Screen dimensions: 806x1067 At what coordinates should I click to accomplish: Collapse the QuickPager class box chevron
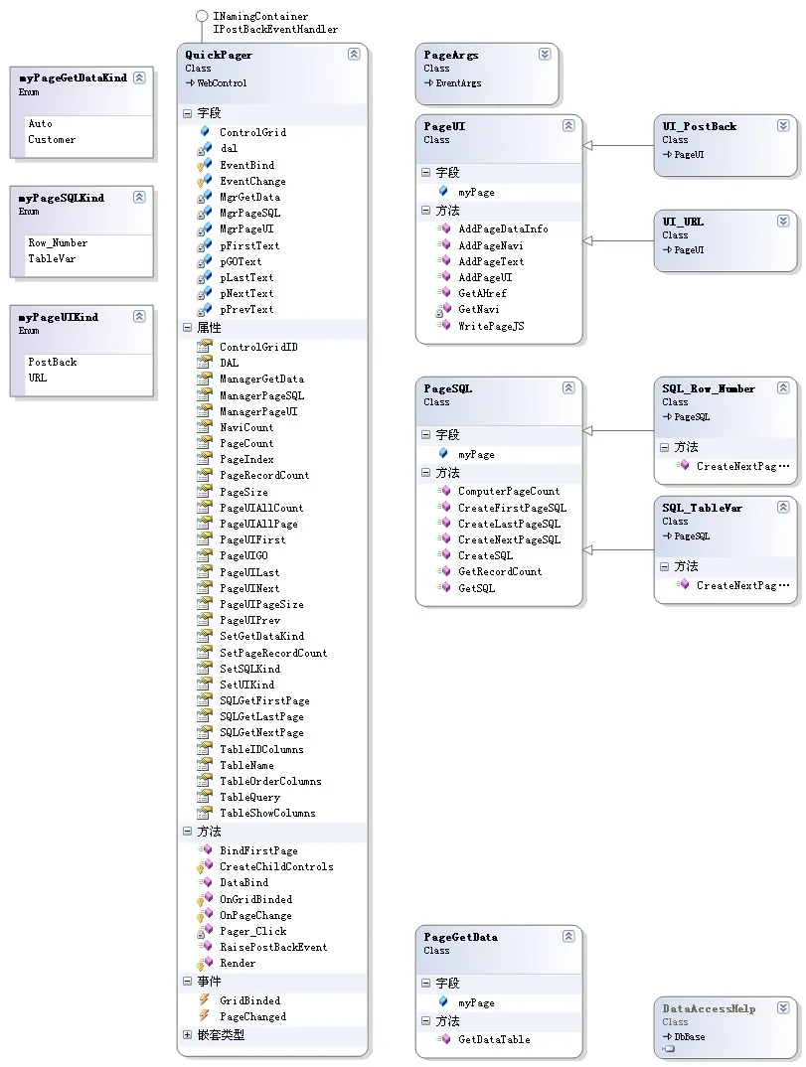[x=354, y=54]
